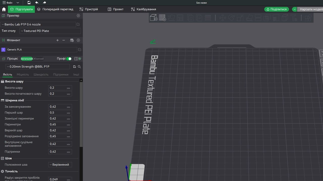This screenshot has height=181, width=323.
Task: Open the Файл hamburger menu
Action: pyautogui.click(x=7, y=3)
